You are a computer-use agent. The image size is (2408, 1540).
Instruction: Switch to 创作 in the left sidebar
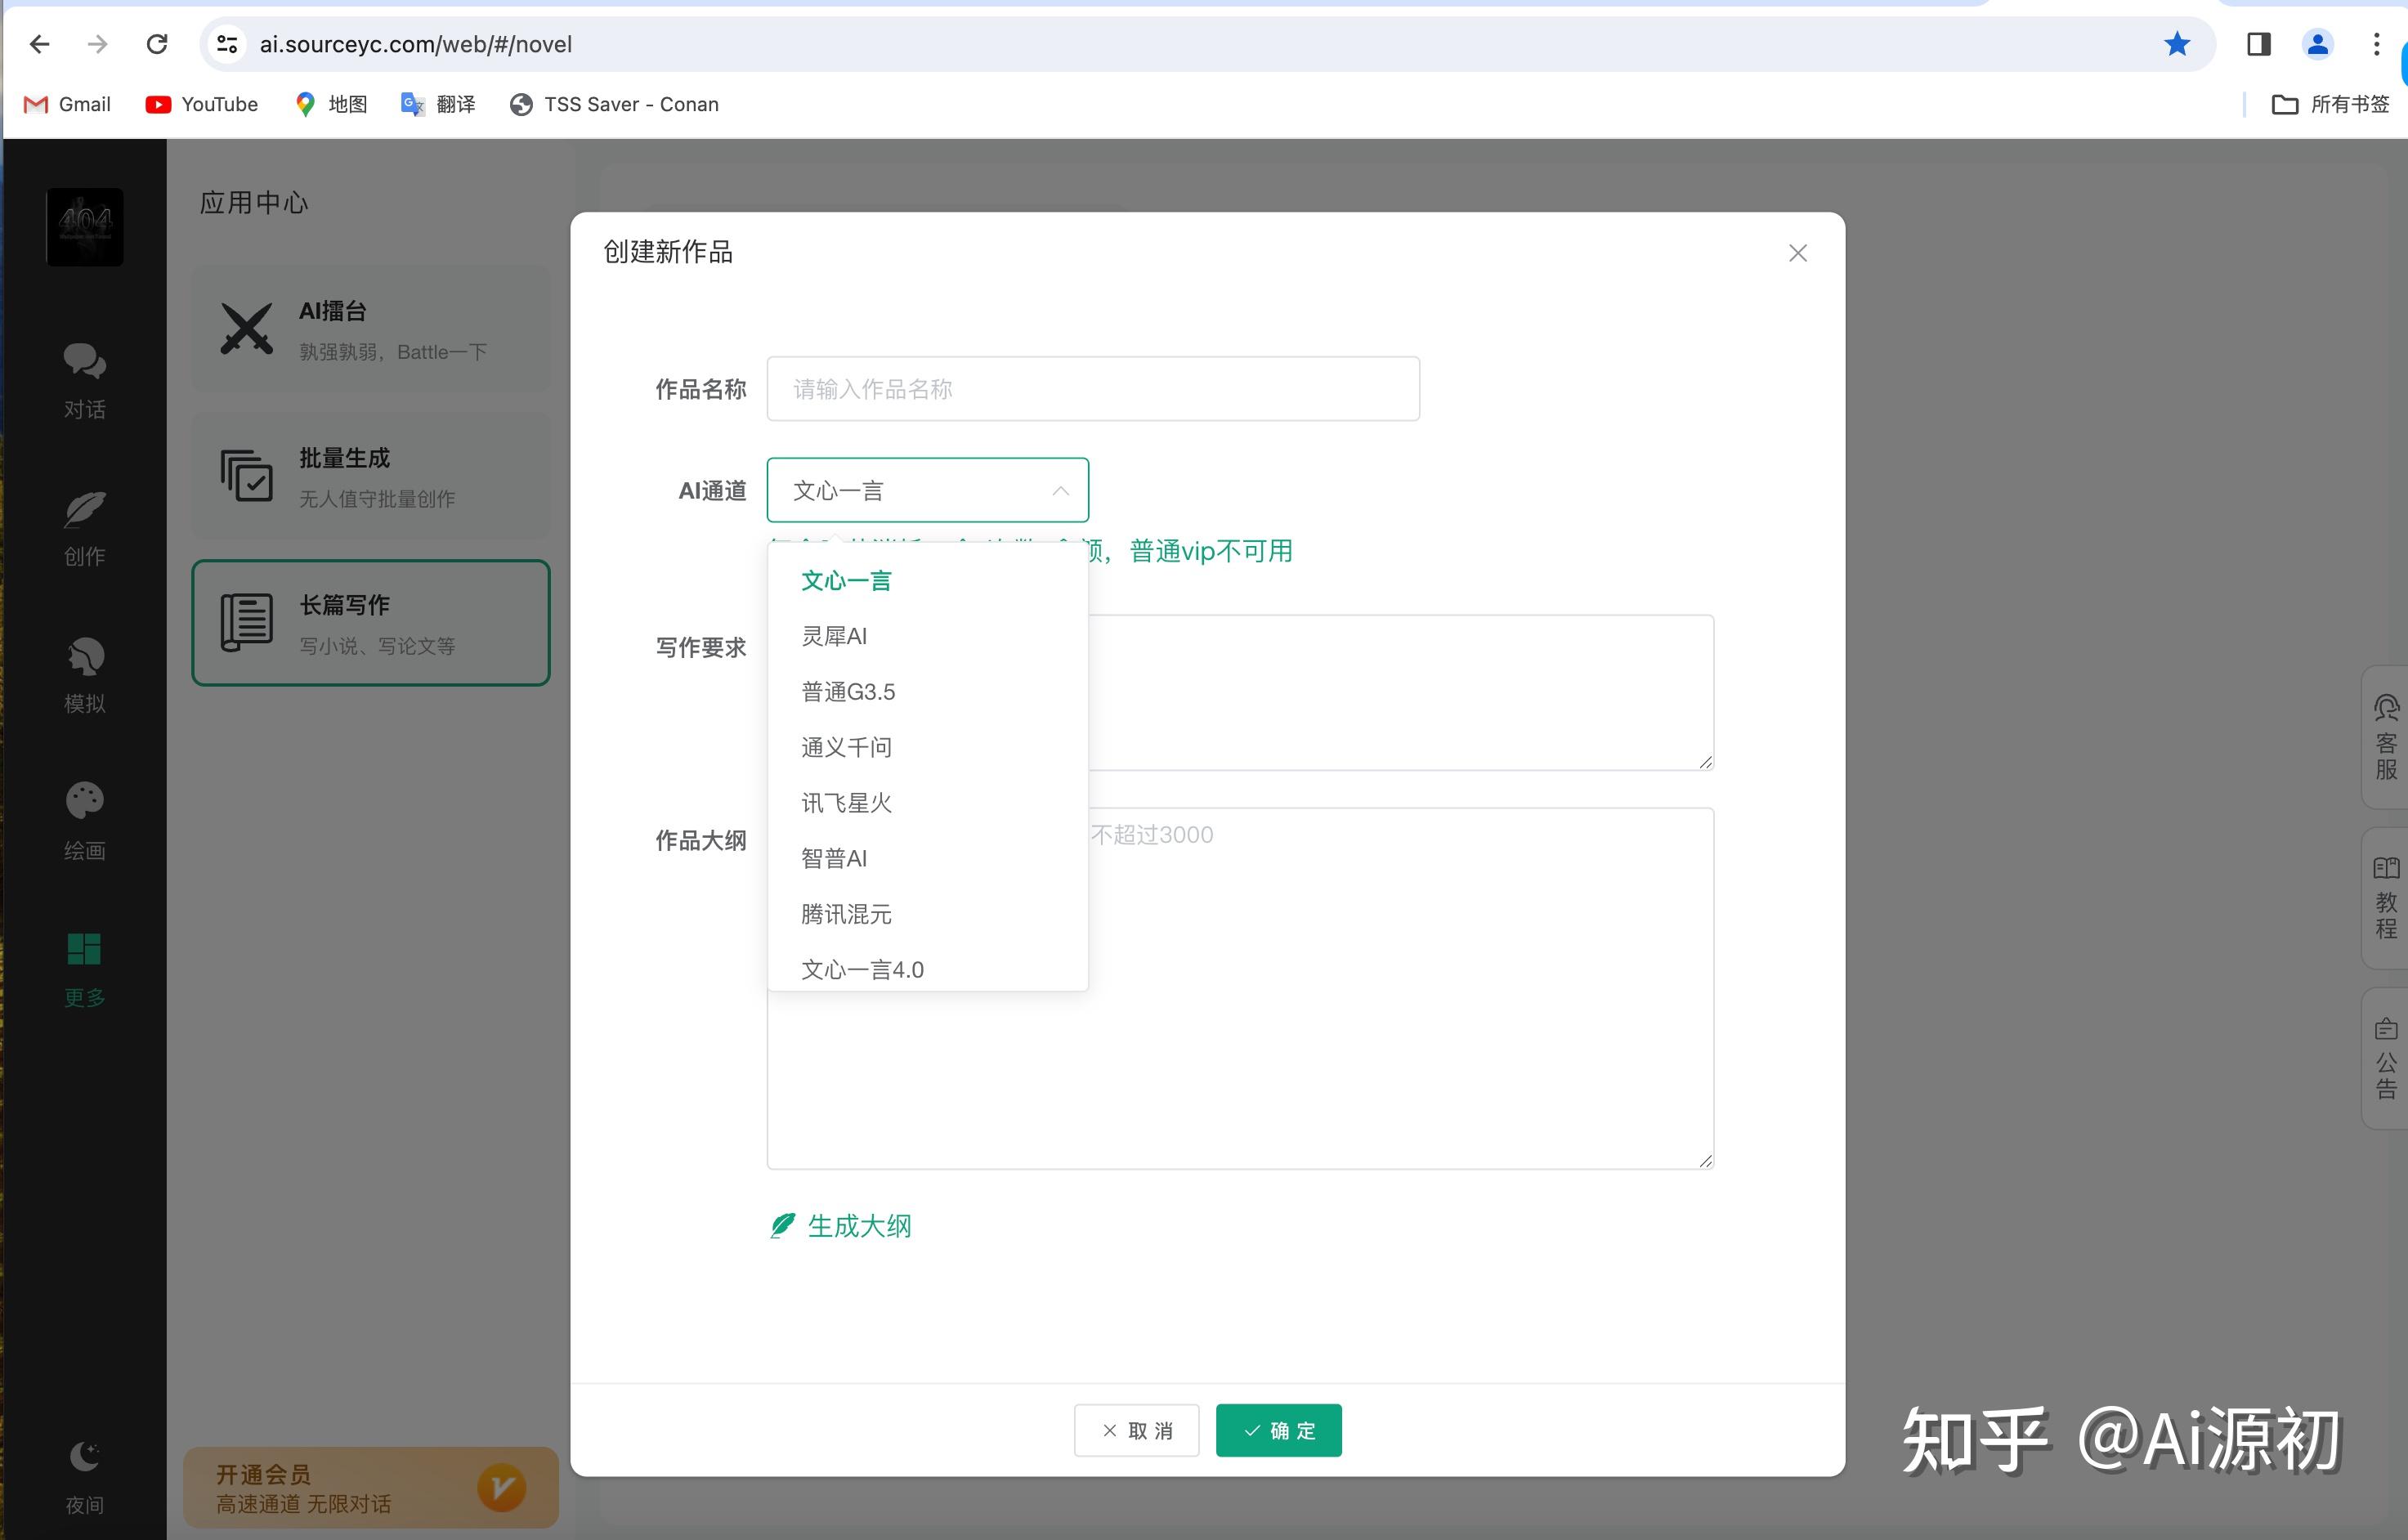85,528
